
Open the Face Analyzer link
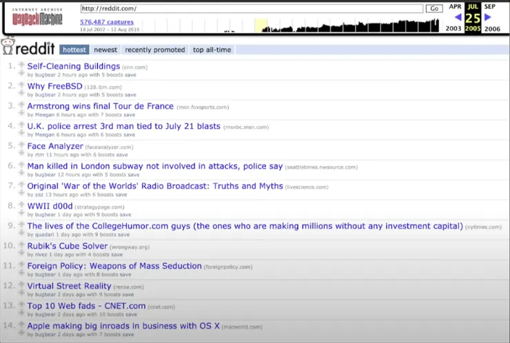(55, 146)
